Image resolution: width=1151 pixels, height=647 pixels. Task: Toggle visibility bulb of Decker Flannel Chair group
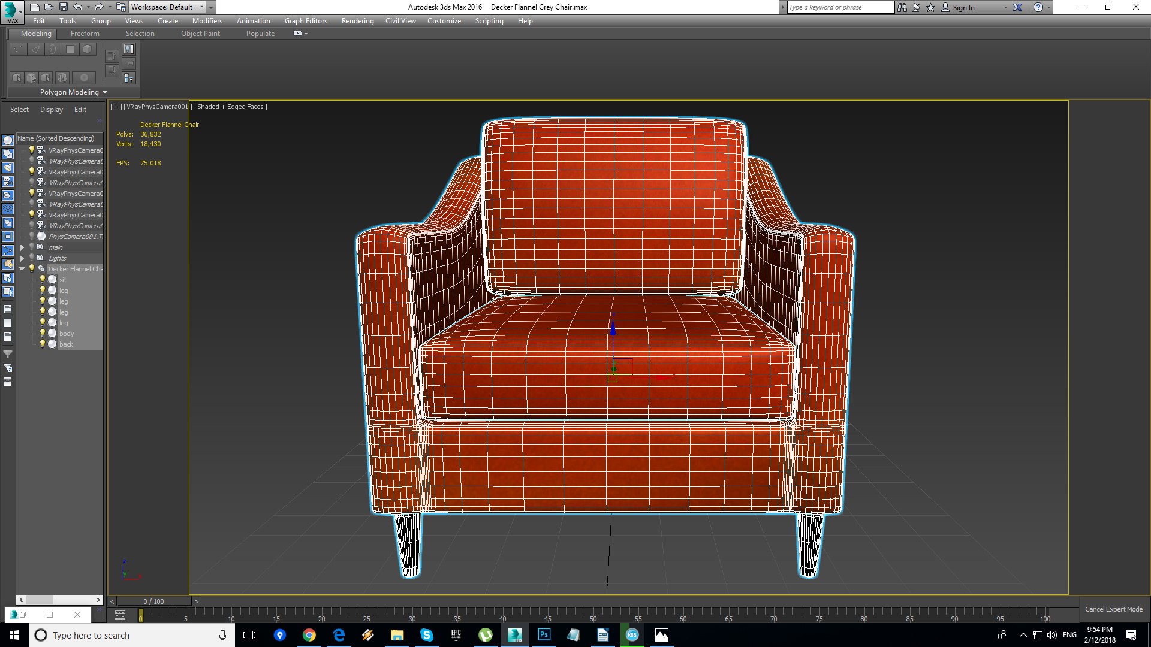click(32, 268)
